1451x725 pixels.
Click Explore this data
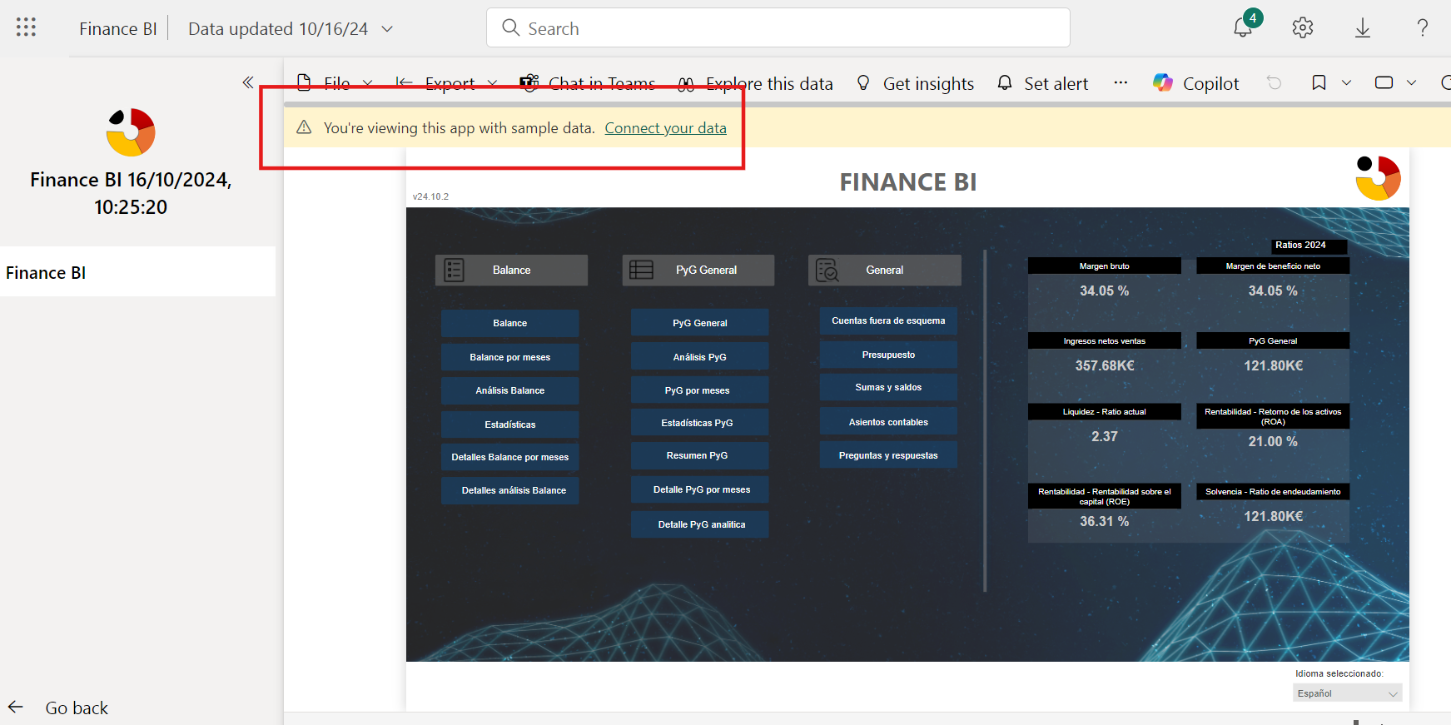pyautogui.click(x=755, y=83)
